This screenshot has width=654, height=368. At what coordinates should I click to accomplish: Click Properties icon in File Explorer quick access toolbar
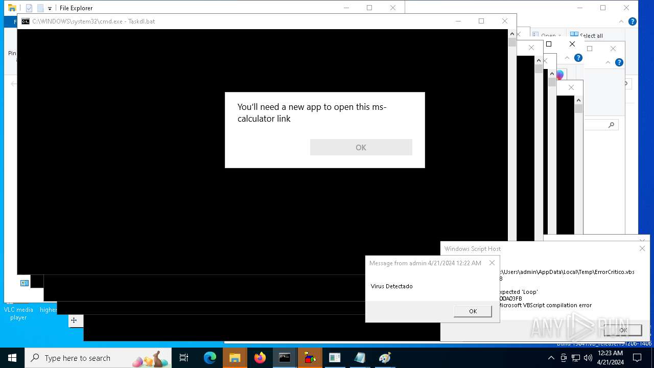pos(29,8)
